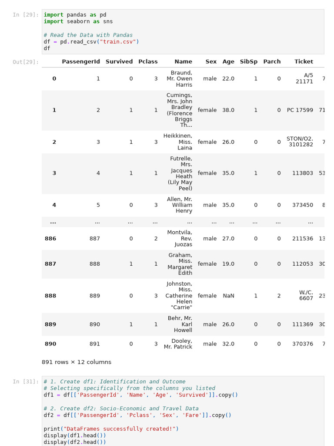Click the SibSp column header

coord(248,62)
